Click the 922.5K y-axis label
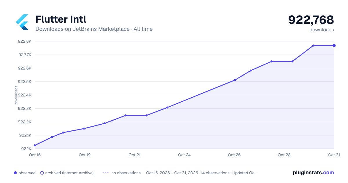Image resolution: width=348 pixels, height=183 pixels. pos(25,82)
